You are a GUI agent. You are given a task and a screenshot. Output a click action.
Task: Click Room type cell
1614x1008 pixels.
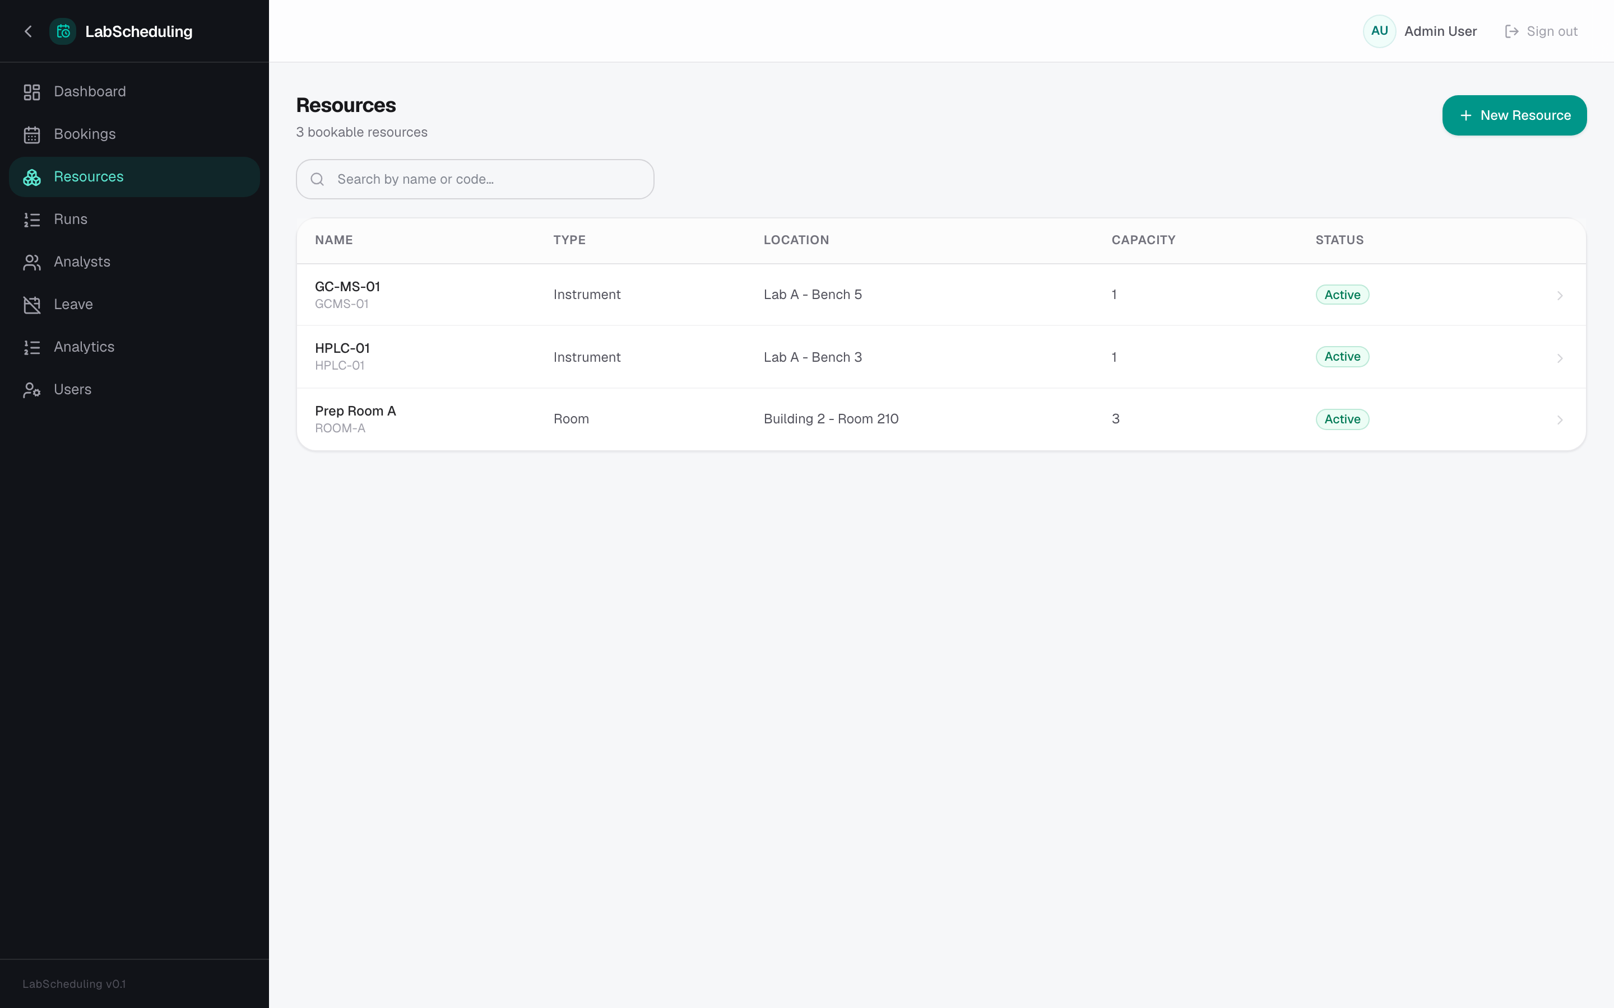[571, 419]
